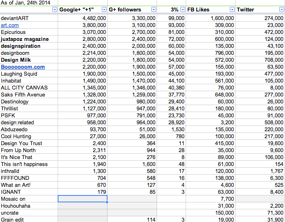Click the 415,000 FB Likes value
The height and width of the screenshot is (222, 285).
tap(224, 144)
